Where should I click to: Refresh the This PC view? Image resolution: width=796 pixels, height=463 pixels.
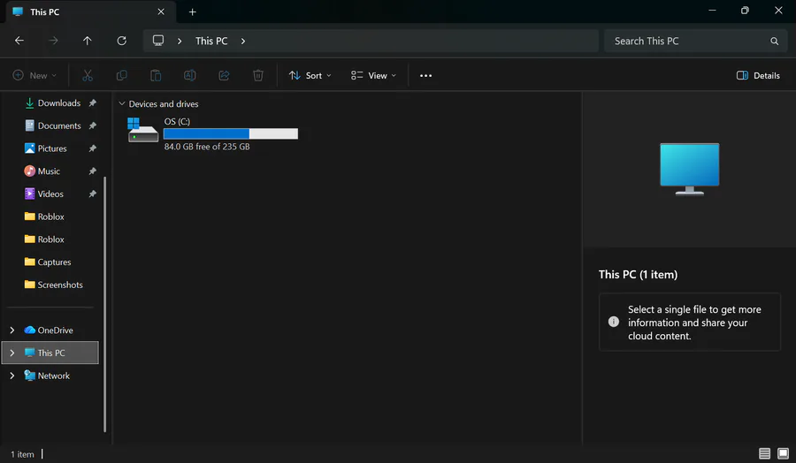tap(122, 41)
